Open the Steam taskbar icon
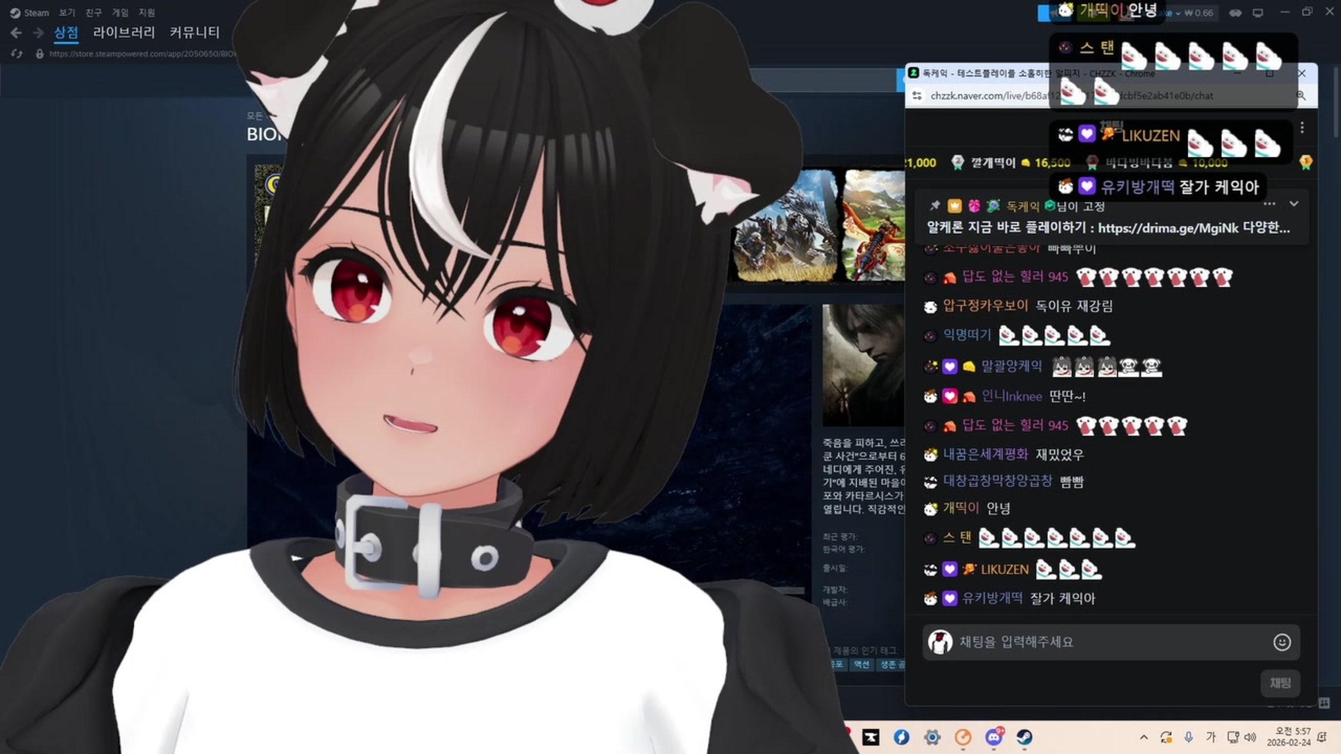The height and width of the screenshot is (754, 1341). [x=1024, y=737]
